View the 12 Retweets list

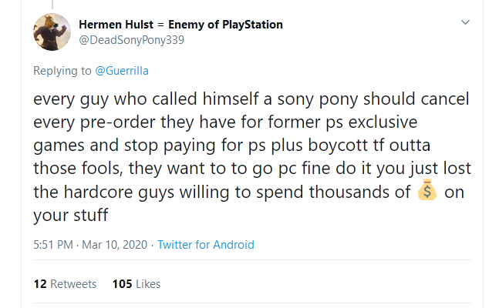click(x=65, y=284)
